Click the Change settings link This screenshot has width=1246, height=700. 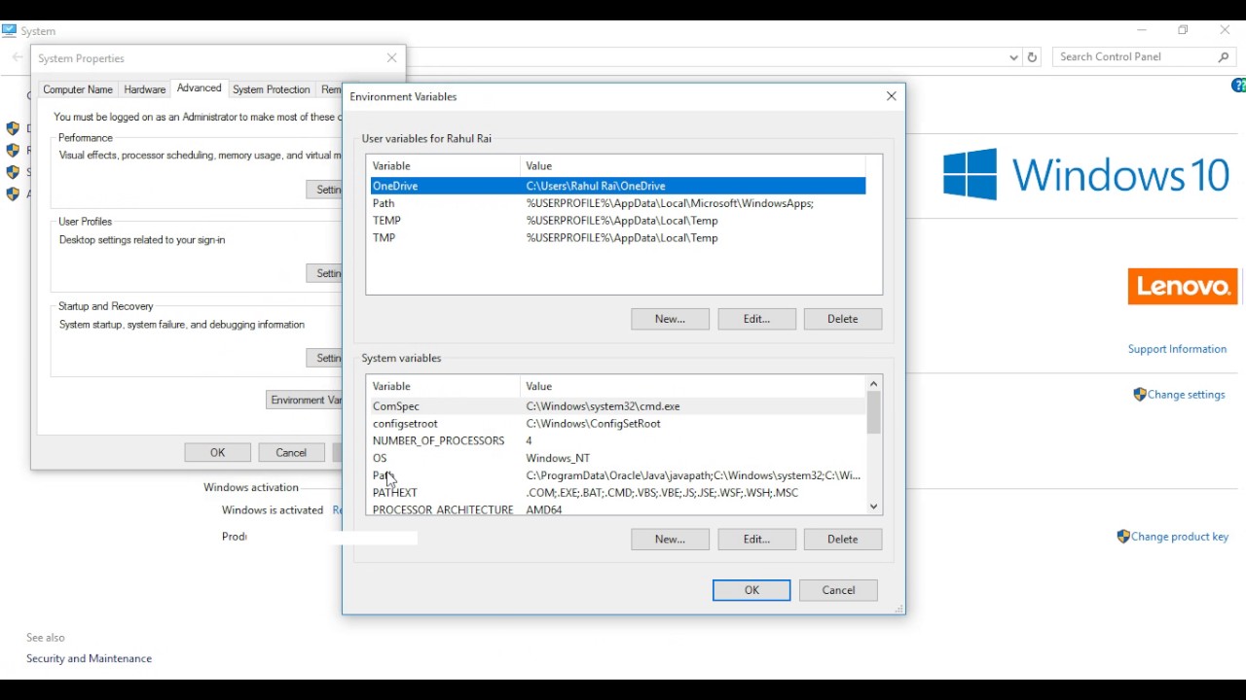coord(1187,395)
